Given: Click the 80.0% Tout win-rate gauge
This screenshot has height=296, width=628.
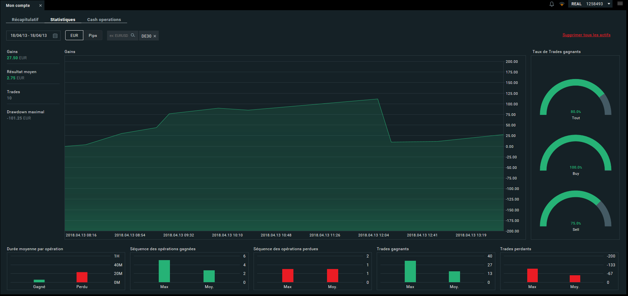Looking at the screenshot, I should 575,98.
